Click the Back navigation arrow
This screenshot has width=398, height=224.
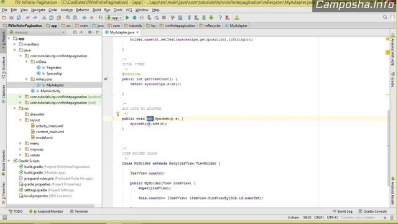click(x=85, y=18)
